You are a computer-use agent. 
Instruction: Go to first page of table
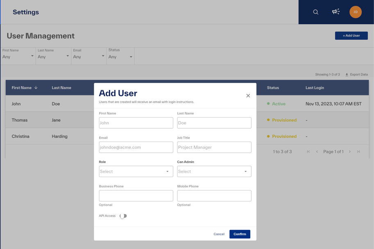(308, 151)
